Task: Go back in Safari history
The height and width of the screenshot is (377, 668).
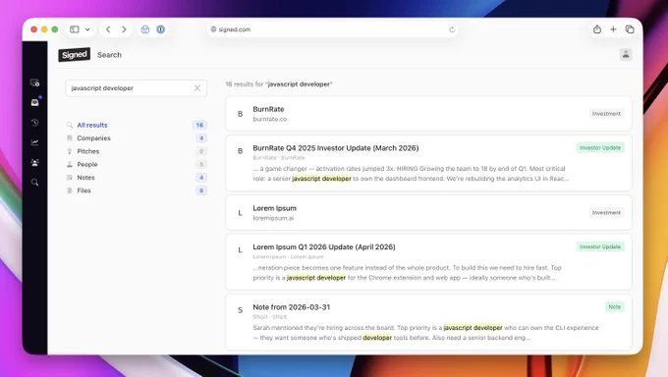Action: pyautogui.click(x=108, y=29)
